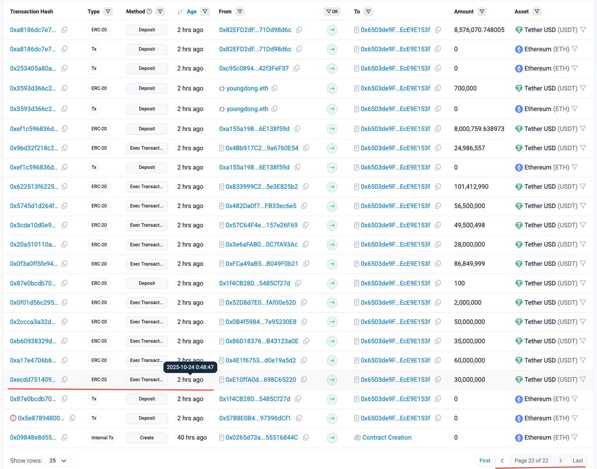Click arrow direction icon in Contract Creation row
This screenshot has width=597, height=469.
click(x=332, y=438)
